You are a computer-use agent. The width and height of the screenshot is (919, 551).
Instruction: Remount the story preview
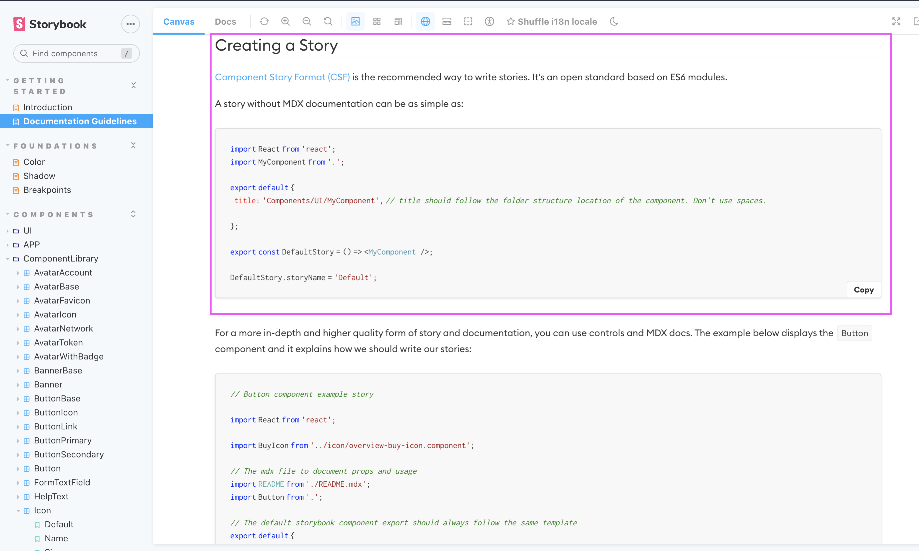pos(264,21)
